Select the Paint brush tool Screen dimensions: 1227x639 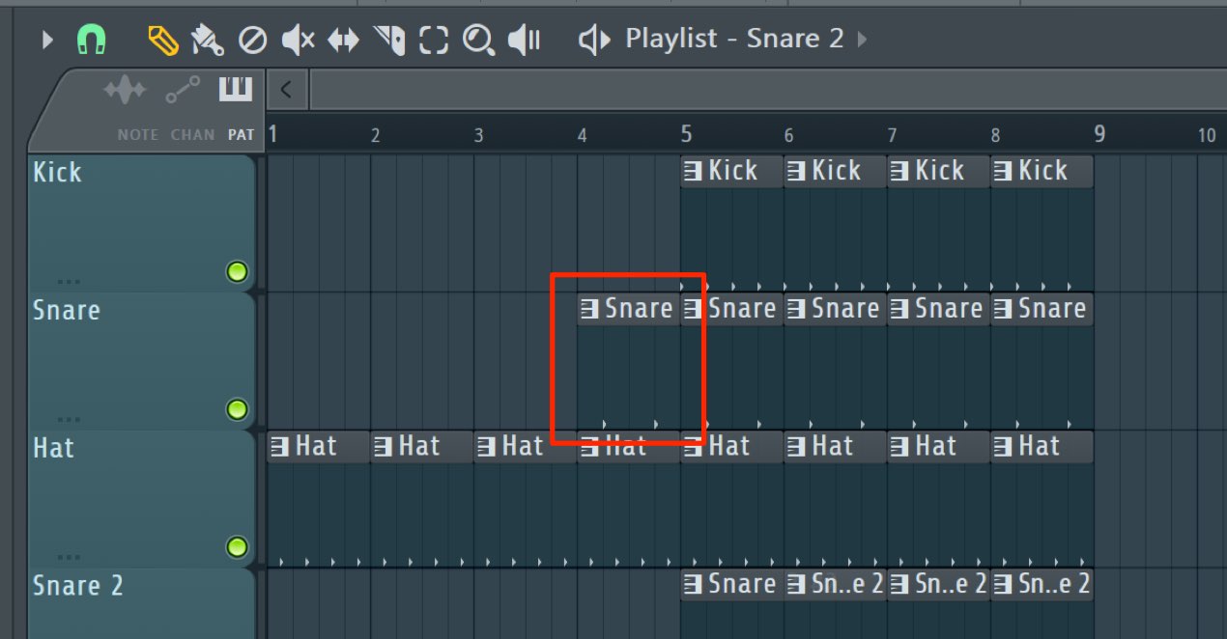point(207,40)
